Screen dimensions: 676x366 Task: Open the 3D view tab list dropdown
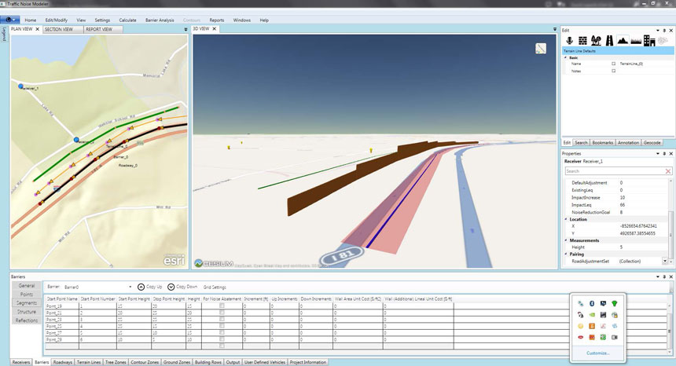(555, 29)
